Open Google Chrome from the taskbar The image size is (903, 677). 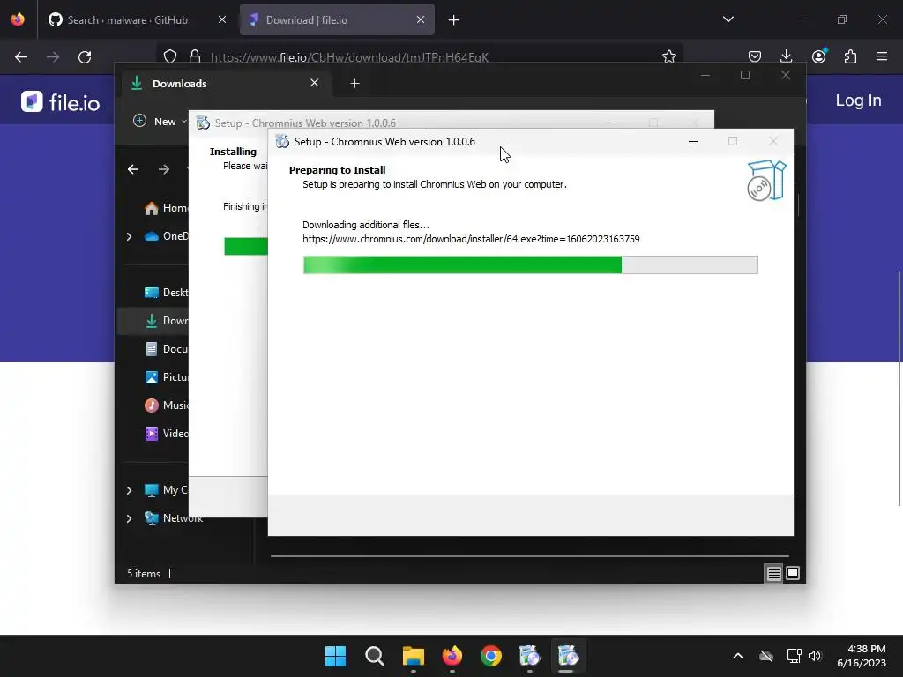490,656
